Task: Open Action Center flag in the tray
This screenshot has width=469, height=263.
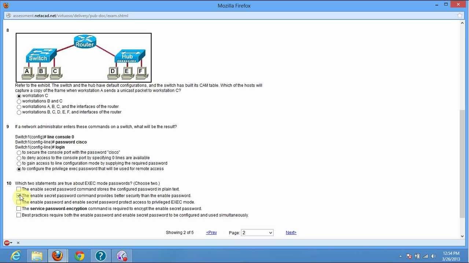Action: click(x=409, y=256)
